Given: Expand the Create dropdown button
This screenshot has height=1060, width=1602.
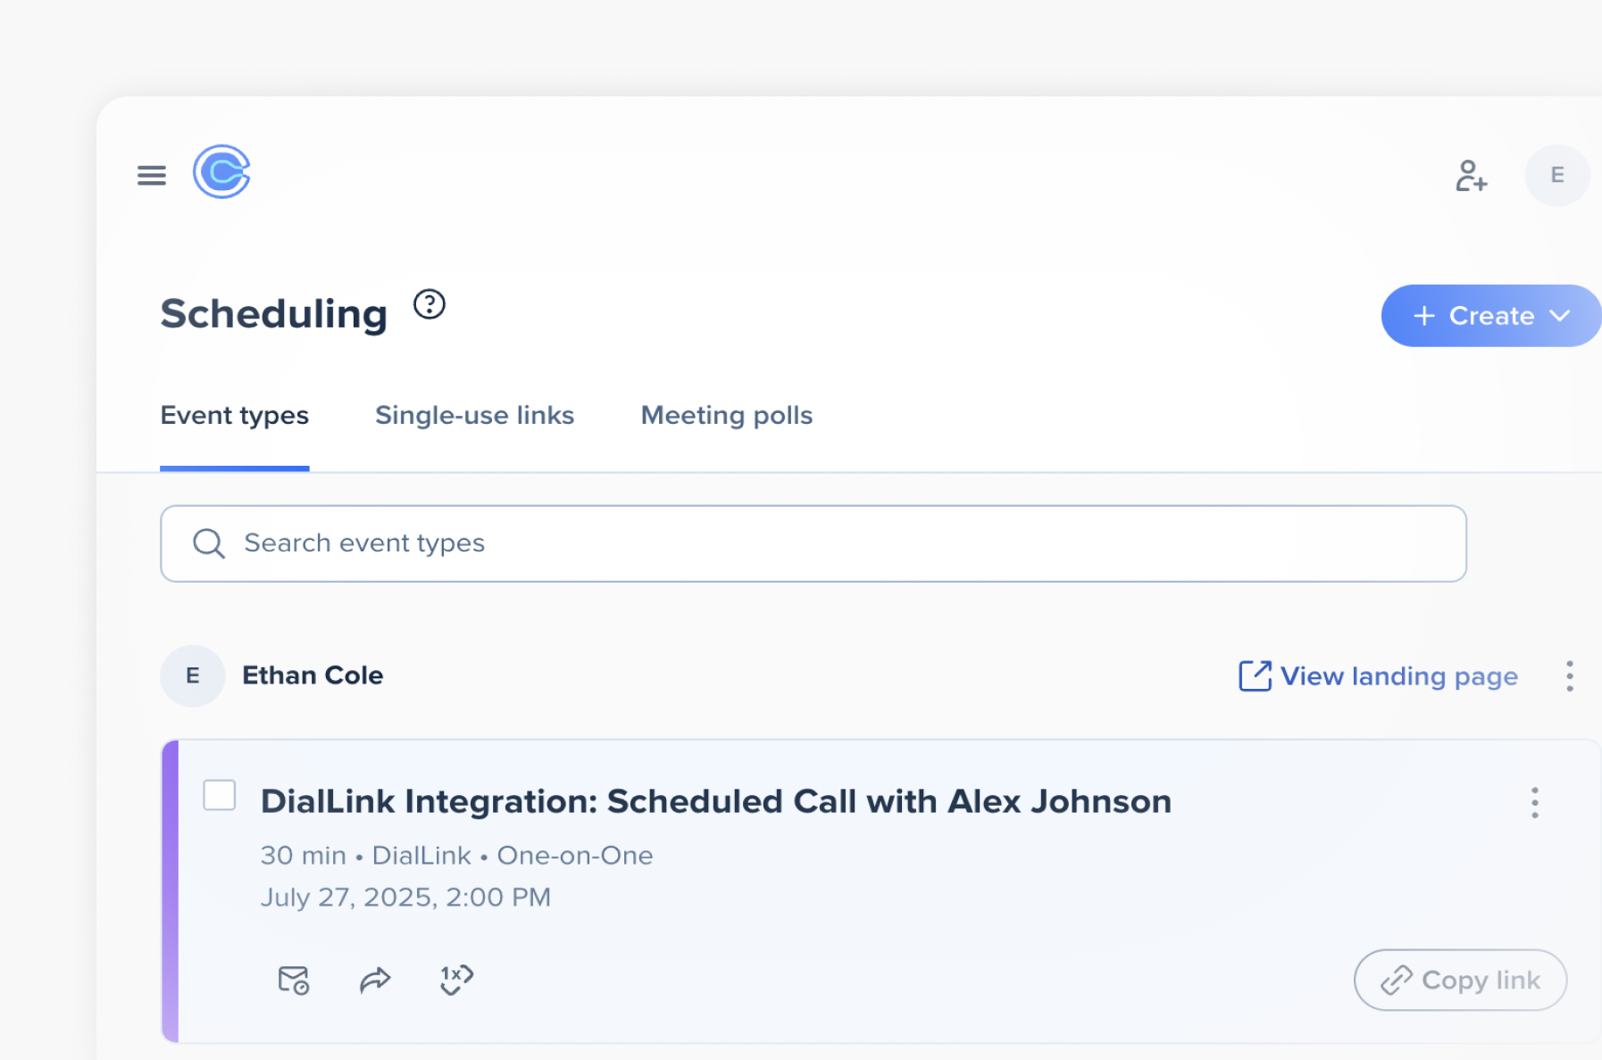Looking at the screenshot, I should coord(1489,316).
